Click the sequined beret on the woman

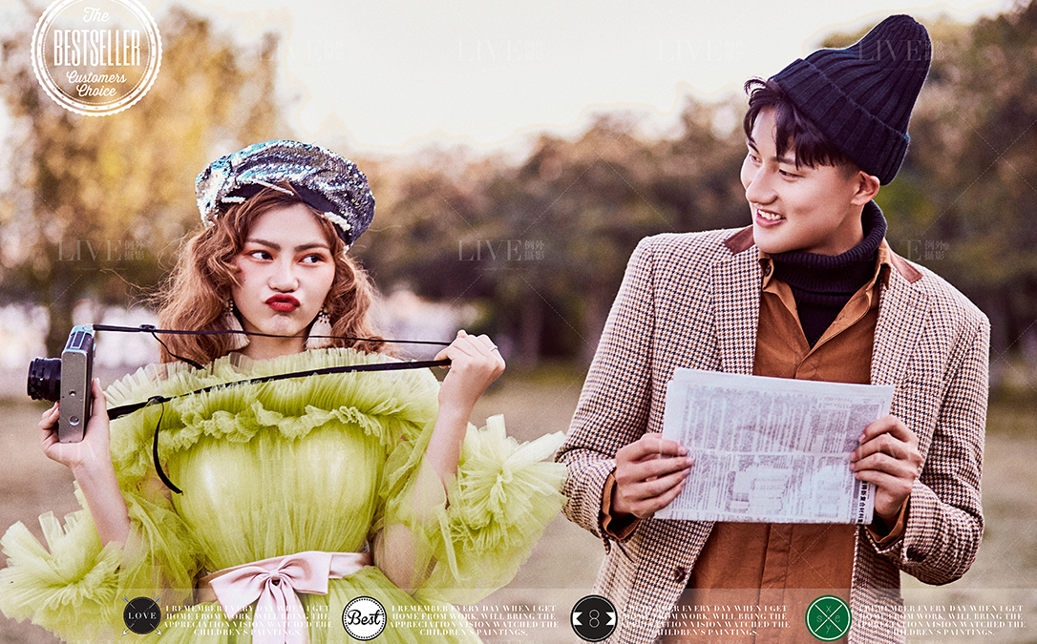tap(285, 181)
